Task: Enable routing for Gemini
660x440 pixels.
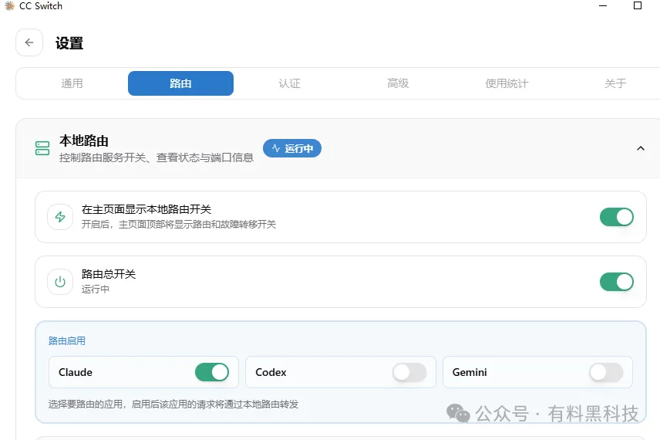Action: click(606, 372)
